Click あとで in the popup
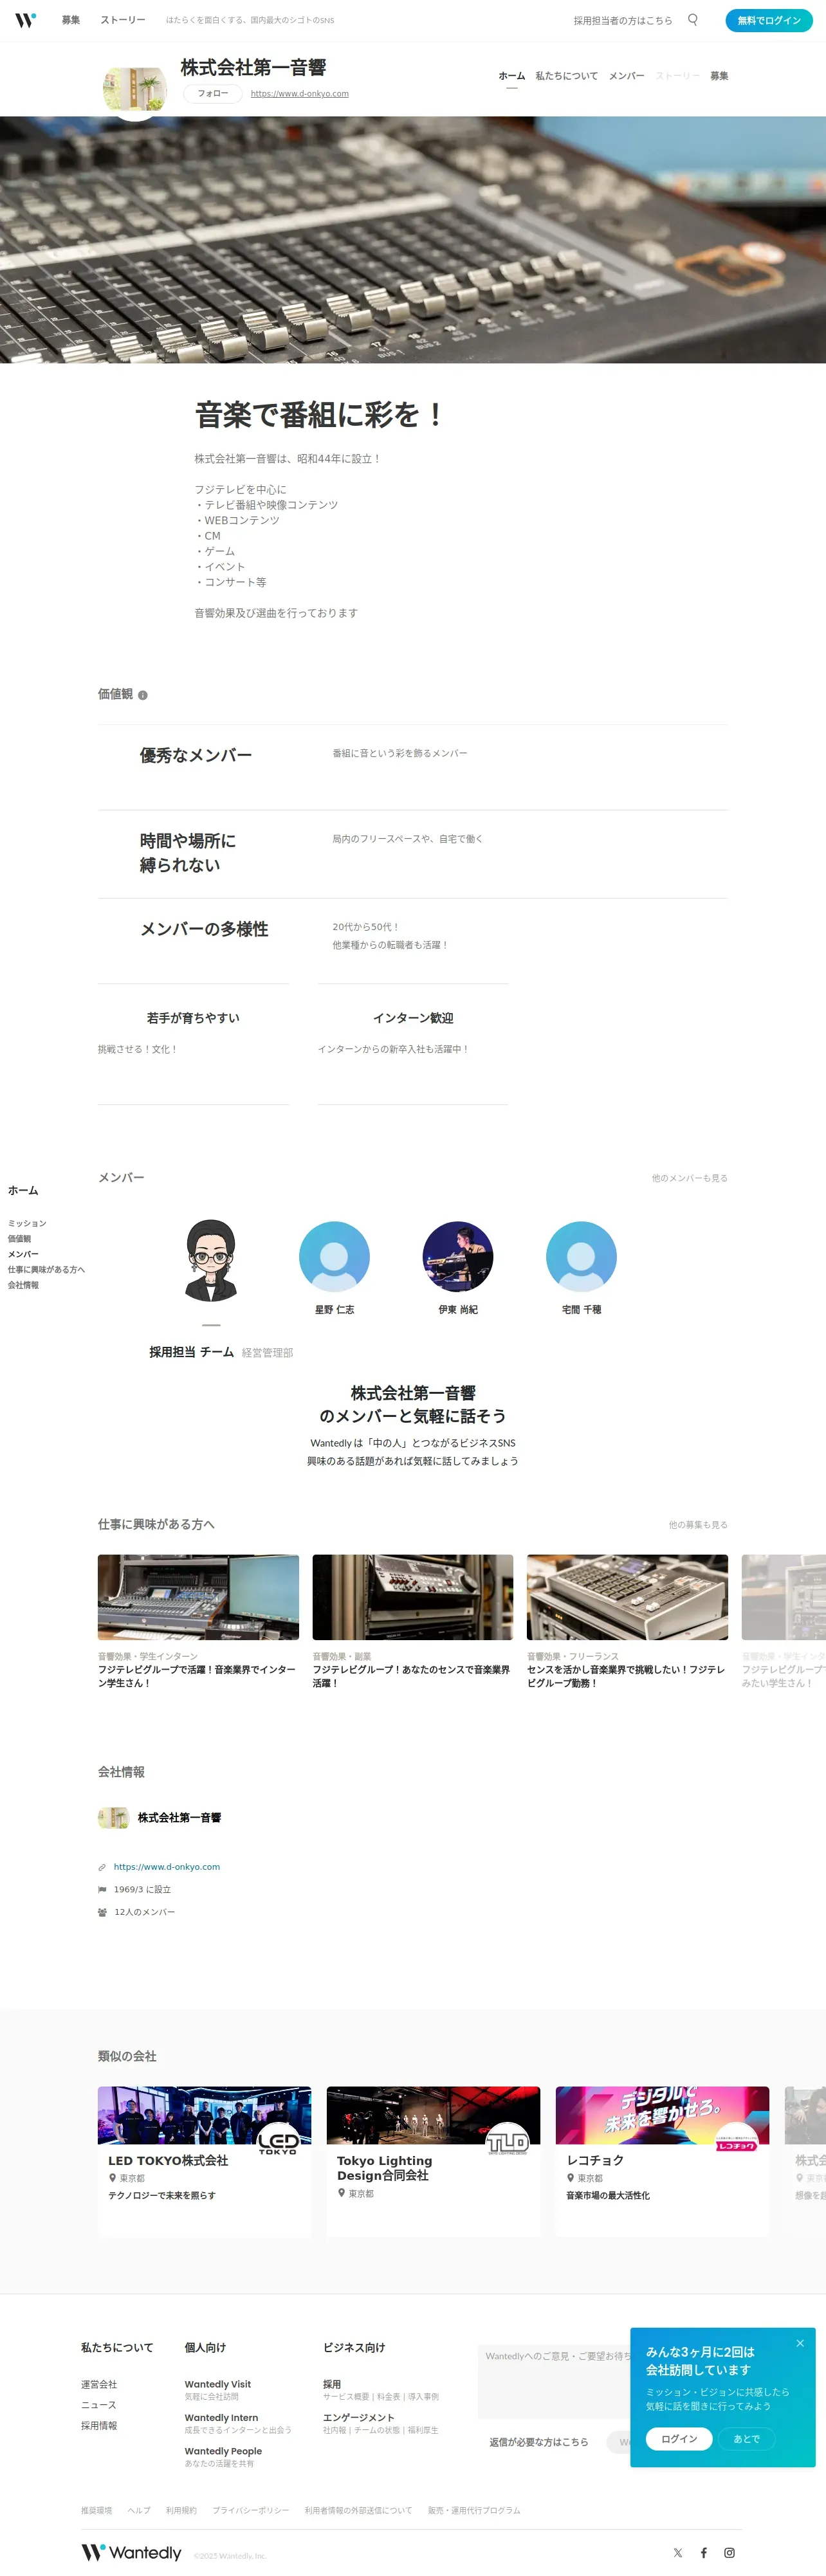 [746, 2439]
